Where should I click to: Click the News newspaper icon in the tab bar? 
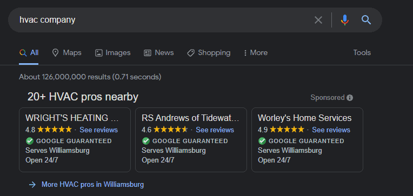(148, 53)
